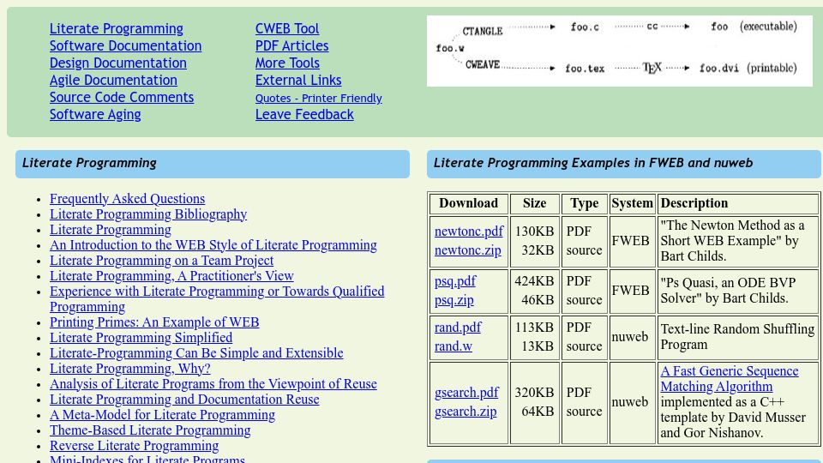
Task: Open Mini-Indexes for Literate Programs
Action: [x=147, y=459]
